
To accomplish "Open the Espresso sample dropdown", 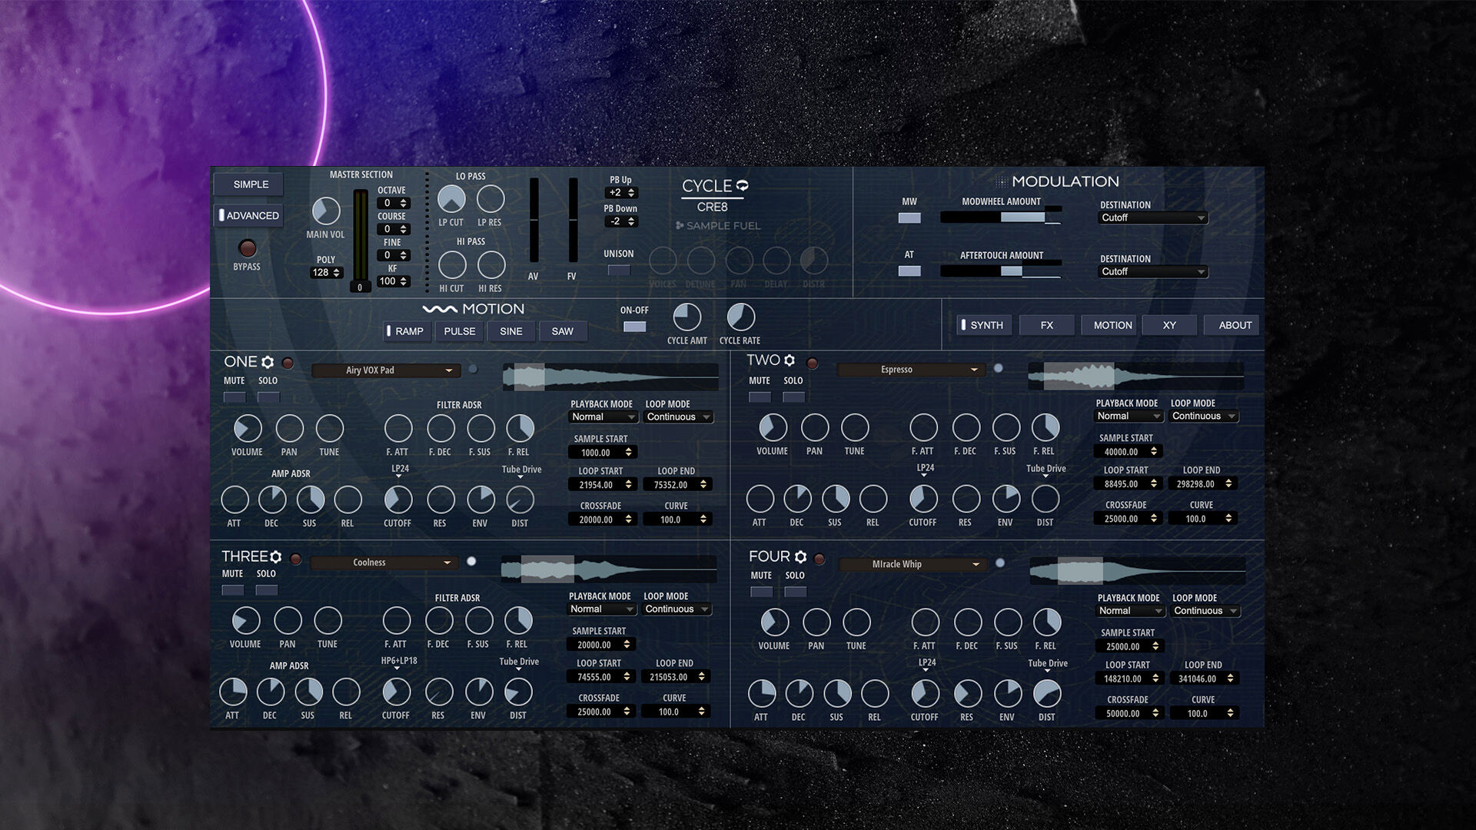I will pos(911,370).
